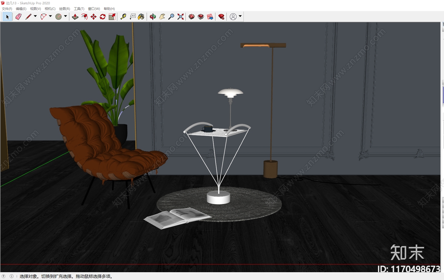Expand the Line tool dropdown arrow
Screen dimensions: 444x280
tap(35, 16)
